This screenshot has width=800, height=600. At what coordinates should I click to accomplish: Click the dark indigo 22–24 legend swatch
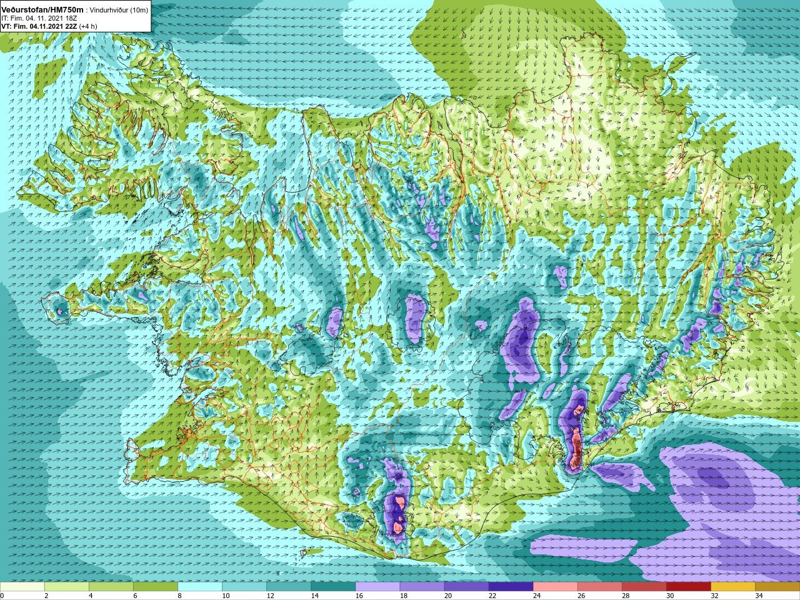[511, 587]
